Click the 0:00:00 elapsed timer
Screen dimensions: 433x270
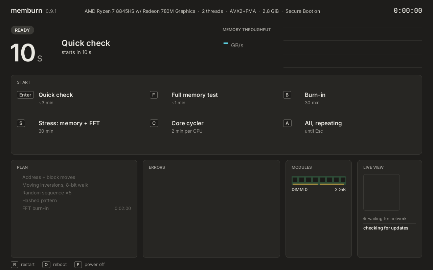coord(408,11)
